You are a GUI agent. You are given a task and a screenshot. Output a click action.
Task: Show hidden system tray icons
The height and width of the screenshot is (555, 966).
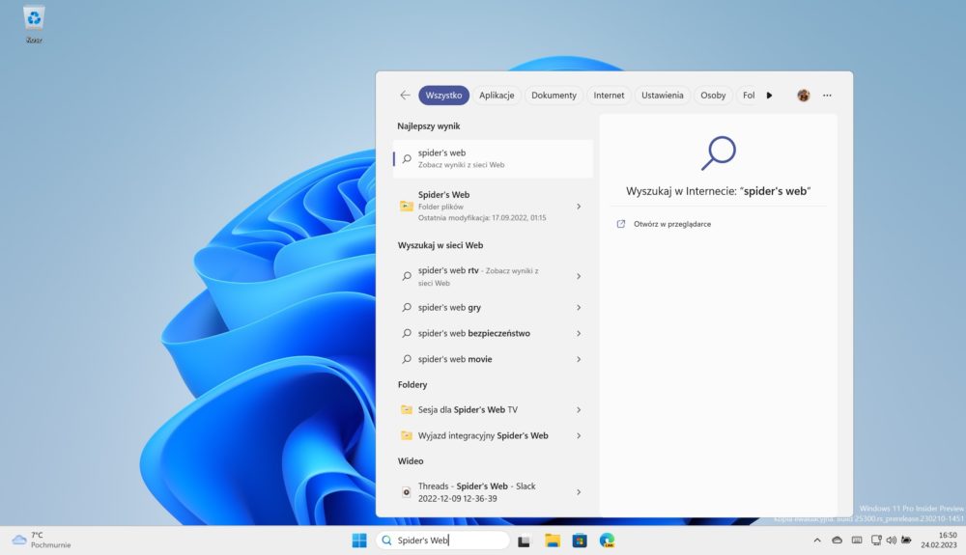point(817,541)
